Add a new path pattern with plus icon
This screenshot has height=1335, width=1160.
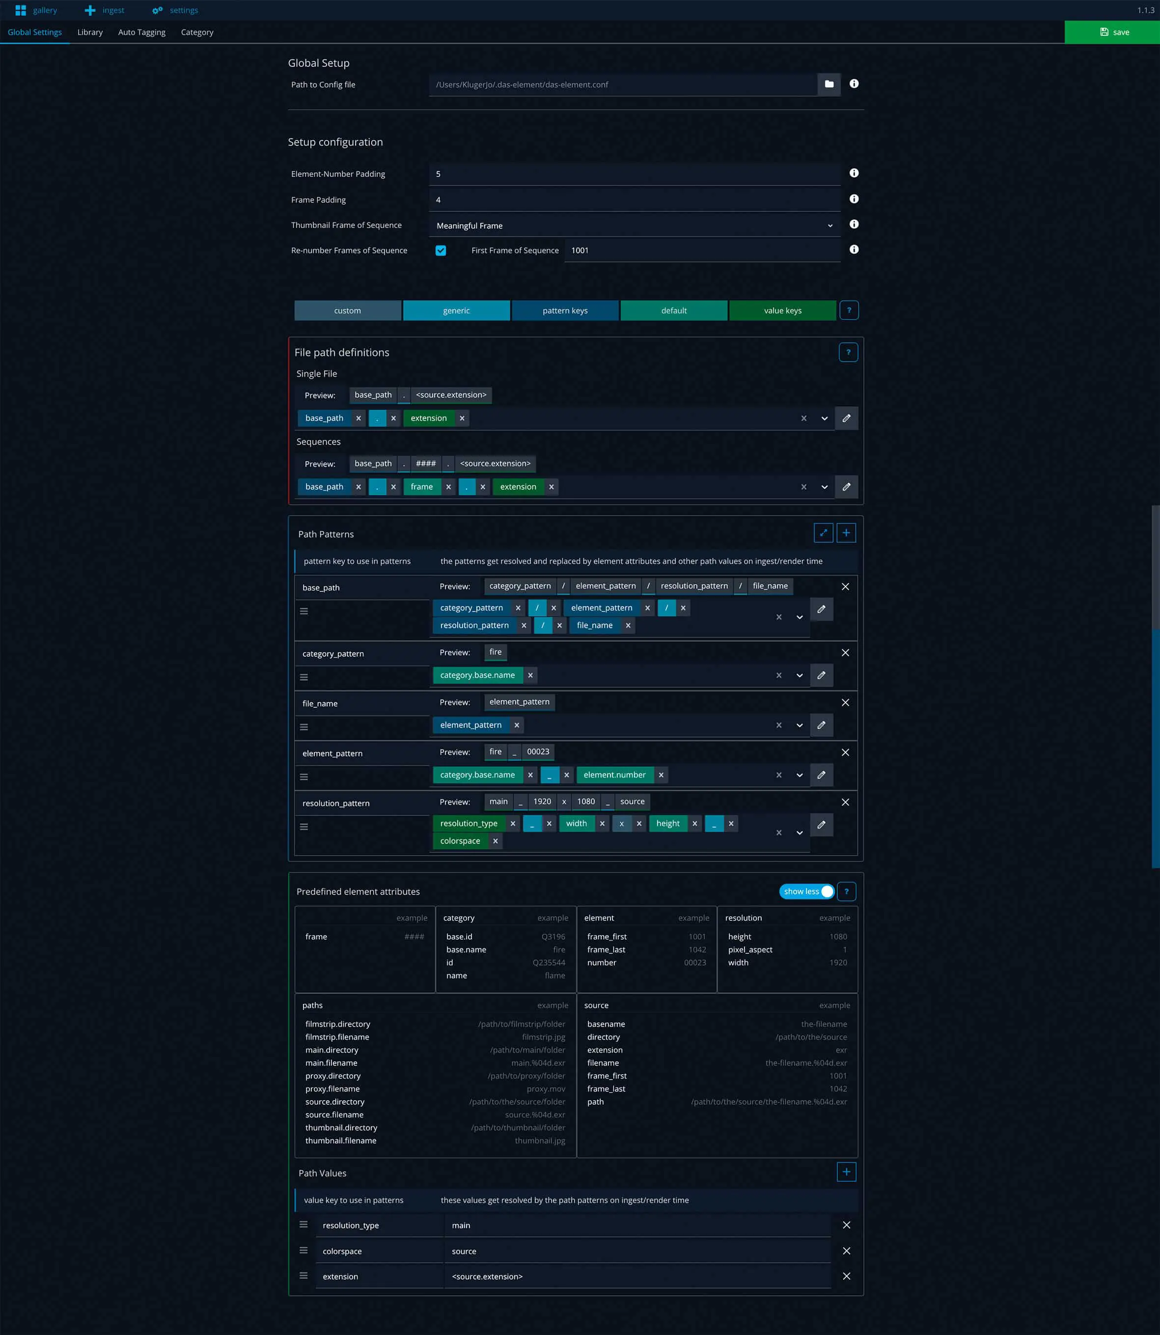coord(845,533)
